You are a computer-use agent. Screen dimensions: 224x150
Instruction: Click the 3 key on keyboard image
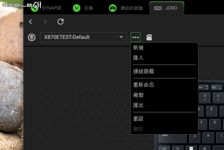click(204, 98)
